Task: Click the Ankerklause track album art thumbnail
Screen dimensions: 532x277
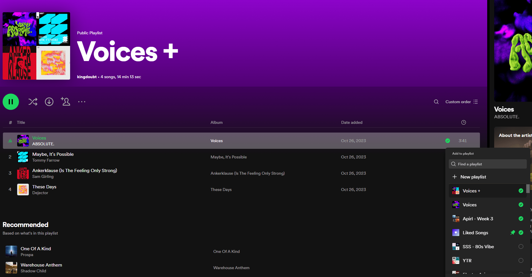Action: coord(23,173)
